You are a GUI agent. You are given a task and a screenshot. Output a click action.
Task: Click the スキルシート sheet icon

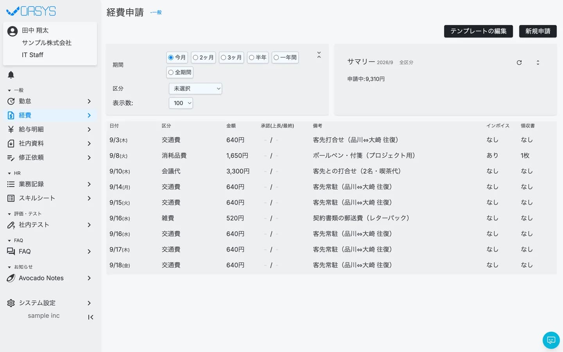11,198
